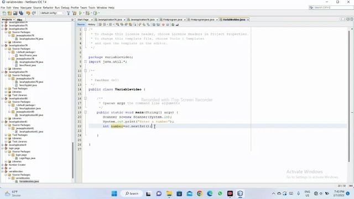The image size is (354, 199).
Task: Click the Projects panel vertical scrollbar
Action: pos(72,160)
